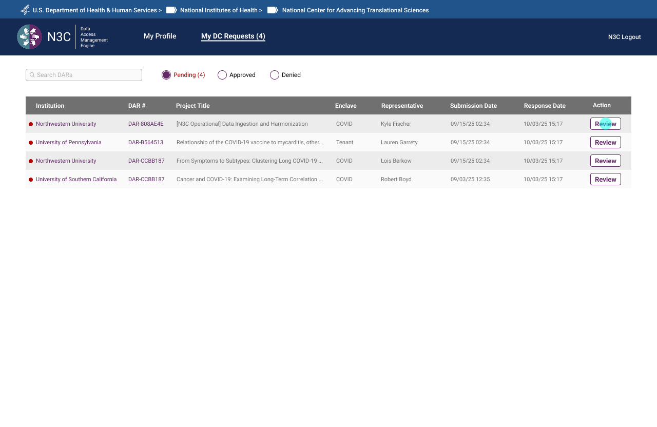Sort by Submission Date column header
Viewport: 657px width, 427px height.
pyautogui.click(x=473, y=106)
